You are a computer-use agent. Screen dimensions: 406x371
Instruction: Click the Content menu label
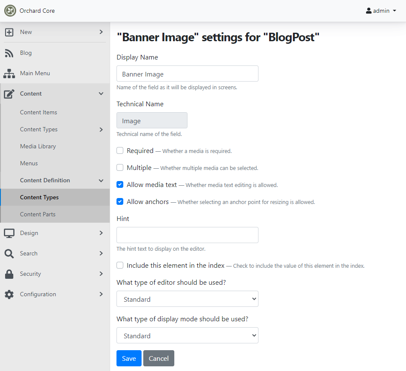(x=31, y=93)
